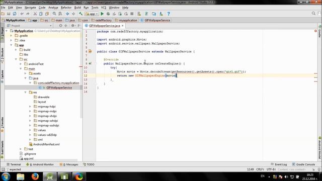Click the File Explorer taskbar icon
Screen dimensions: 322x181
[20, 176]
